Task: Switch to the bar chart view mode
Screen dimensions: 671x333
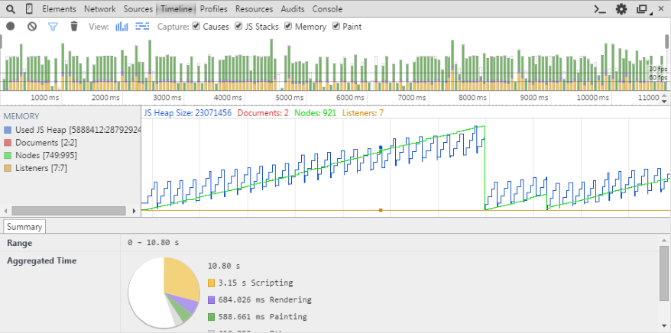Action: click(122, 26)
